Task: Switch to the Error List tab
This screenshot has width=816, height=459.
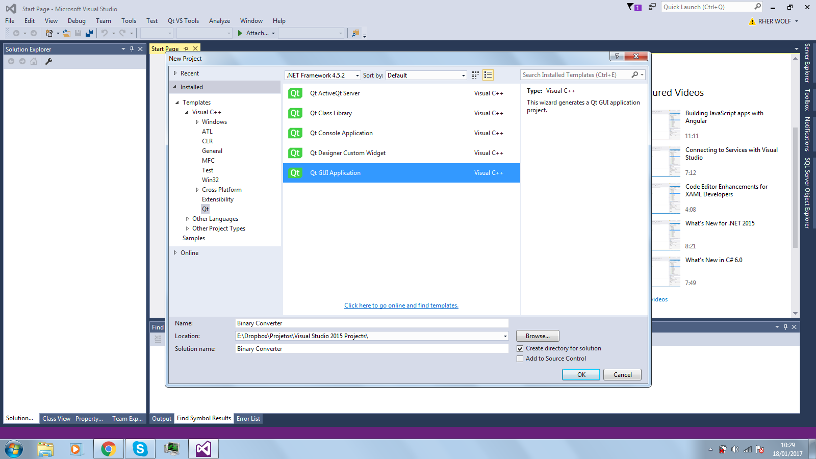Action: [248, 419]
